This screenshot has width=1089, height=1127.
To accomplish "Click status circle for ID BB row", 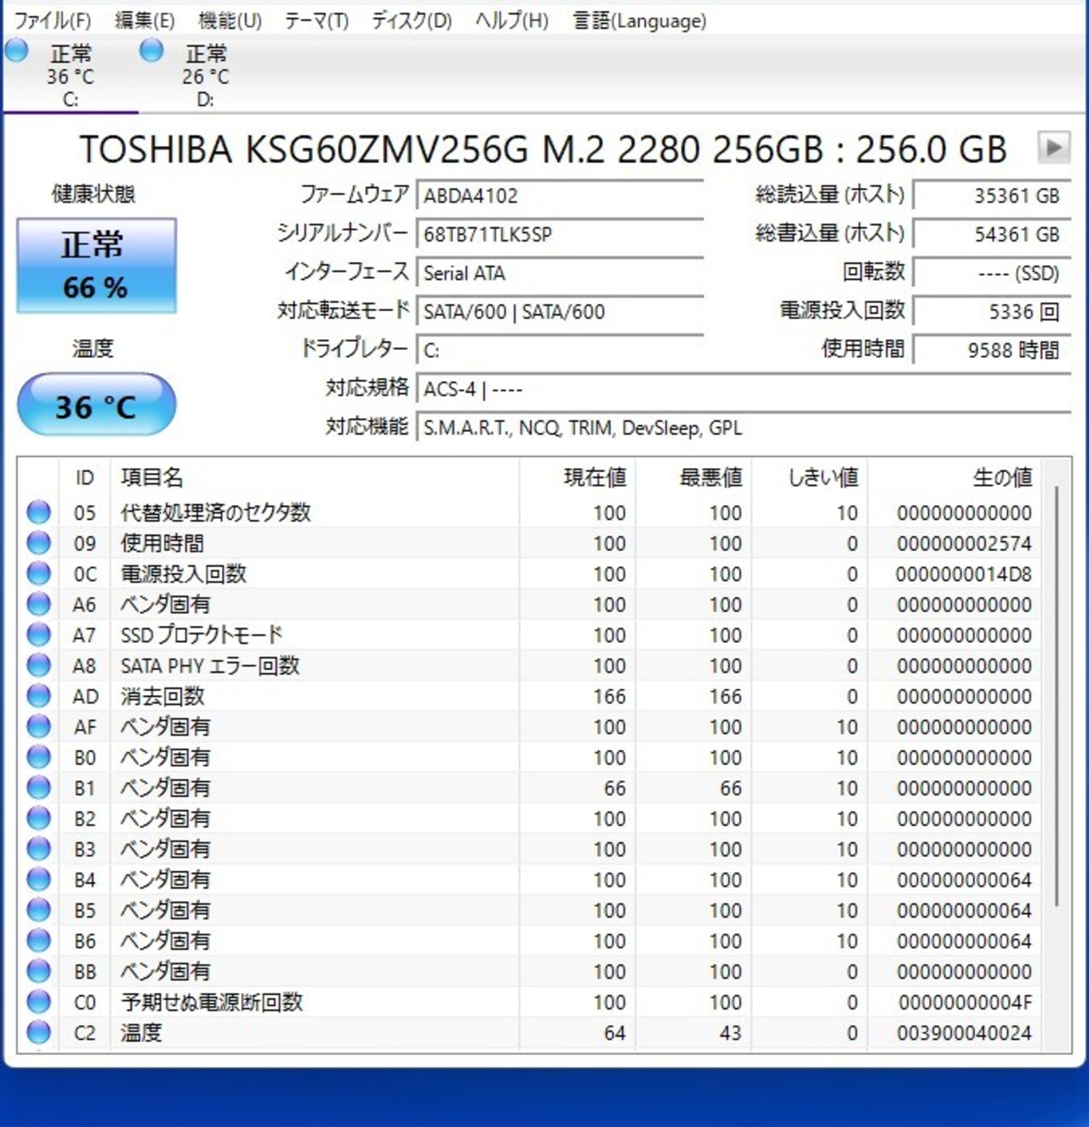I will 38,971.
